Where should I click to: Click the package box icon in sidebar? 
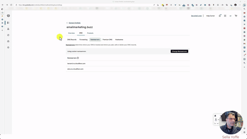[x=8, y=41]
